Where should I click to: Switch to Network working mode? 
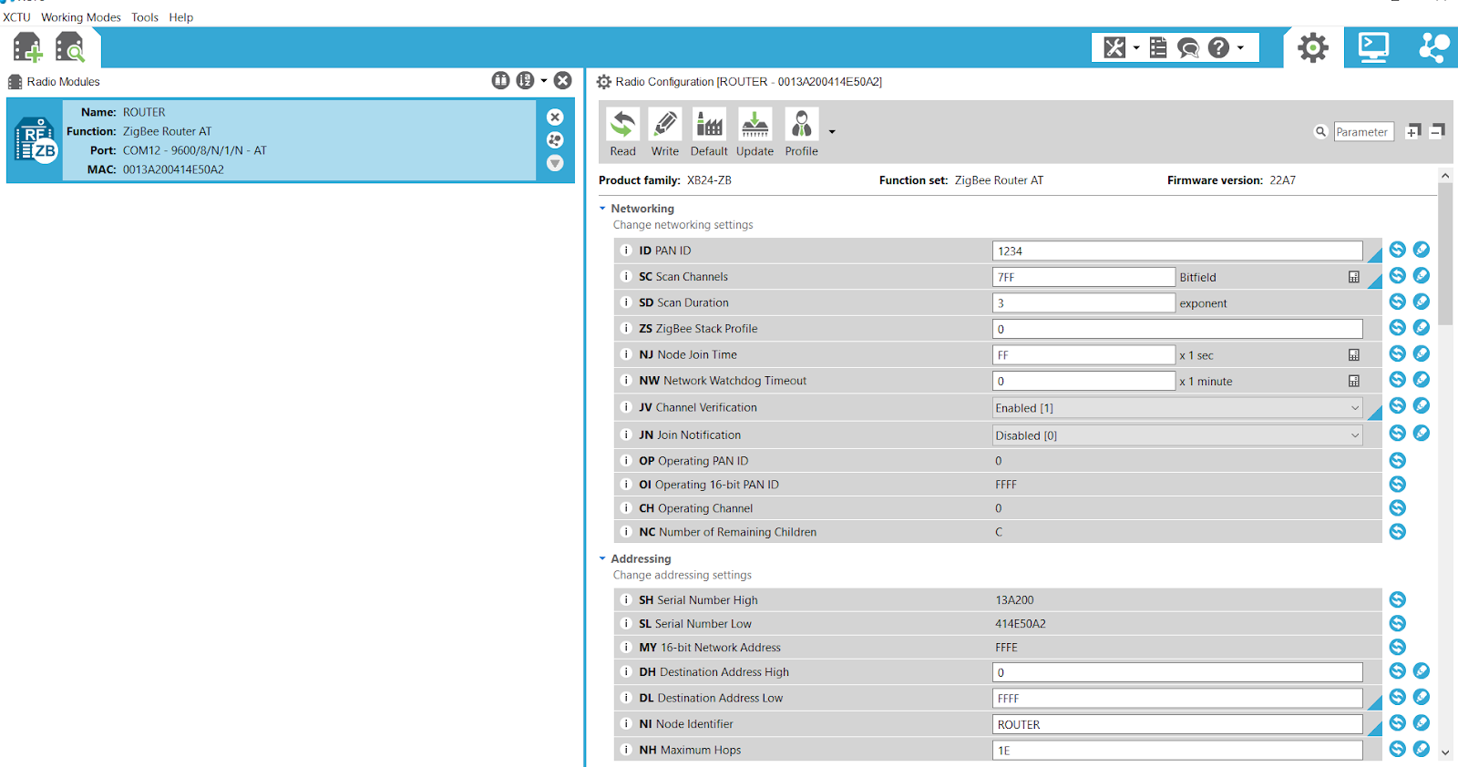click(1434, 47)
